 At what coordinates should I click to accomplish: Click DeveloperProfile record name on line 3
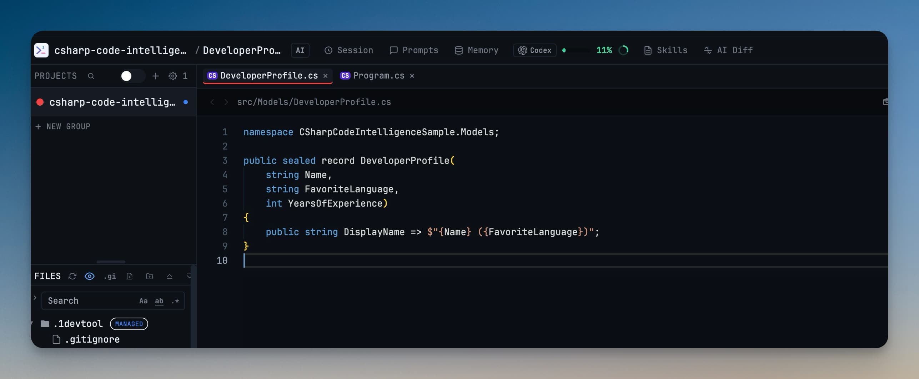405,161
